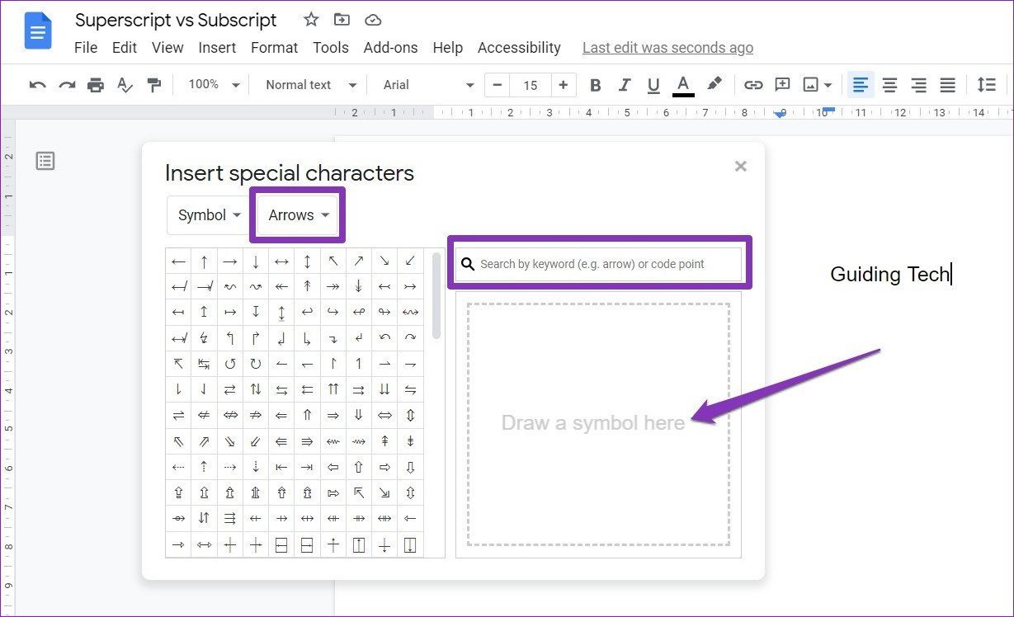Open the Accessibility menu
The image size is (1014, 617).
coord(519,48)
